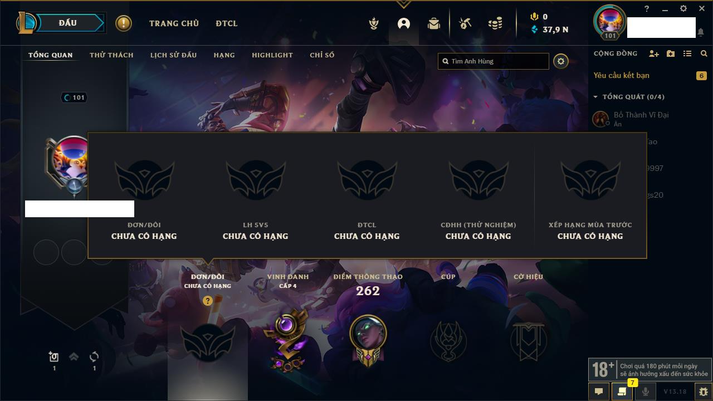Screen dimensions: 713x401
Task: Toggle the microphone mute button
Action: [645, 392]
